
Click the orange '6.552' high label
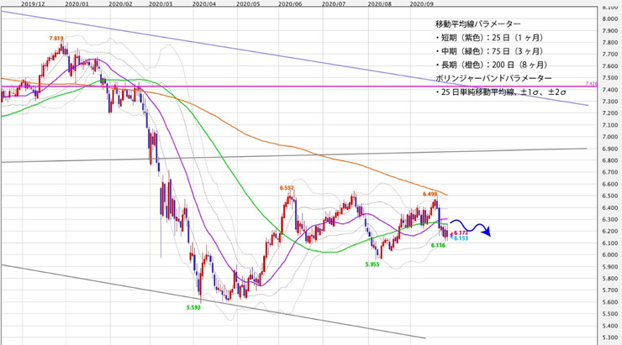point(287,188)
